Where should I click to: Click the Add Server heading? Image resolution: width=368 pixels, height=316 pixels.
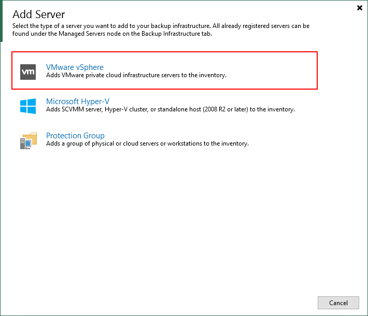[39, 15]
